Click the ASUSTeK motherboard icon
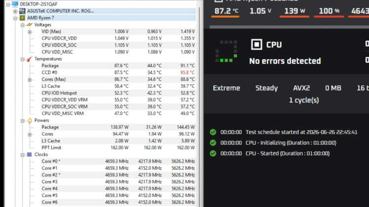The image size is (369, 207). tap(22, 11)
